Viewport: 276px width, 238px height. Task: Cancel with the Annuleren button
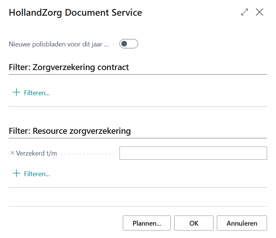point(242,223)
